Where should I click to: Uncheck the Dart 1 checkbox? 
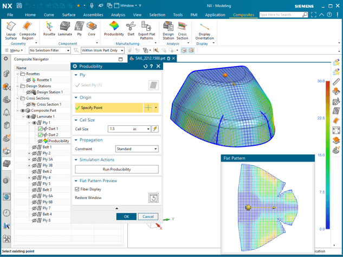(40, 128)
